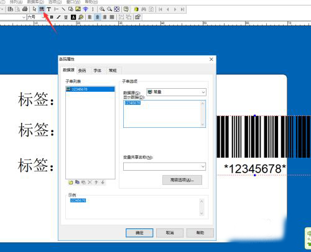Click the 帮助 button
The width and height of the screenshot is (311, 252).
click(200, 233)
